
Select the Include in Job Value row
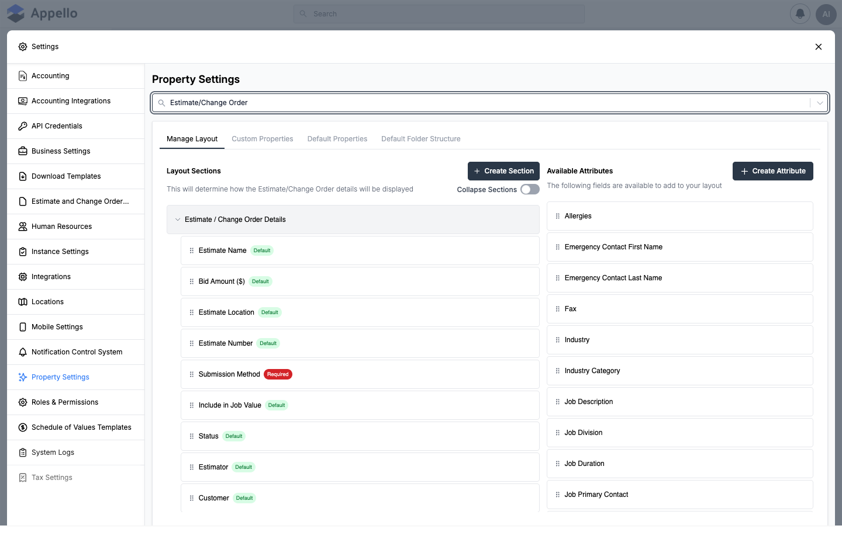point(360,405)
